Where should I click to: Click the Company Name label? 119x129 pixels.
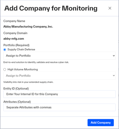pyautogui.click(x=14, y=21)
